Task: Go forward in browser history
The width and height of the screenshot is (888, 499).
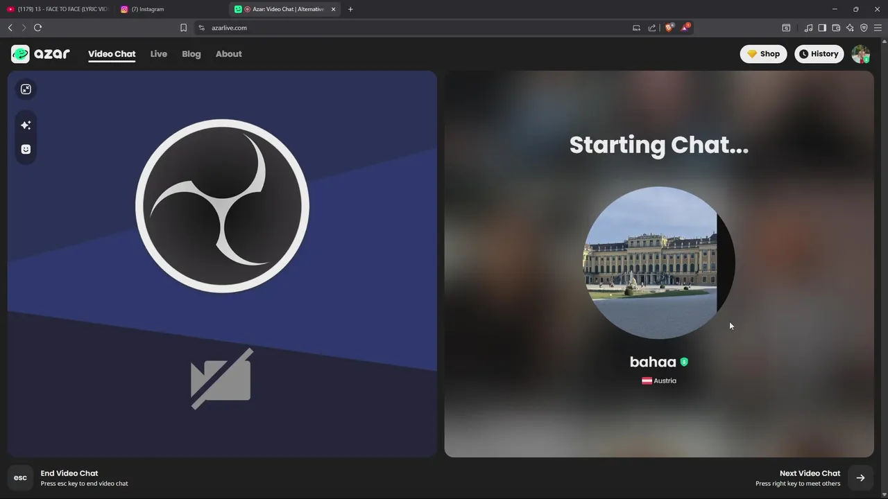Action: (24, 28)
